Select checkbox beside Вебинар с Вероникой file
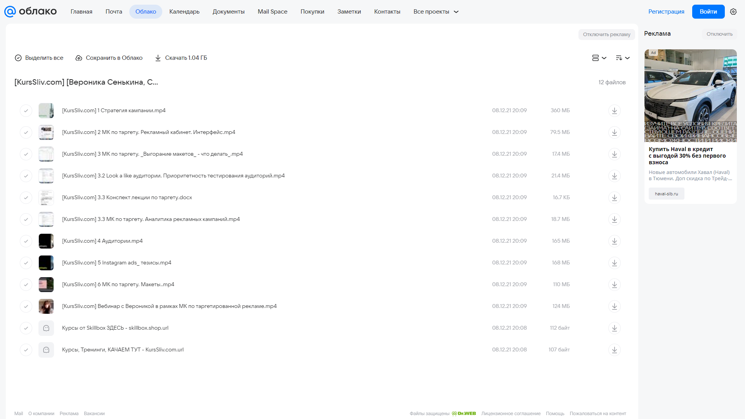 pyautogui.click(x=26, y=306)
